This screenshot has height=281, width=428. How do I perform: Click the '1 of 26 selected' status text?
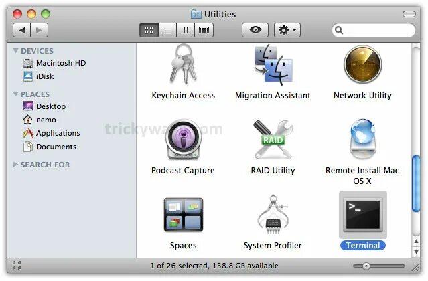click(x=179, y=266)
